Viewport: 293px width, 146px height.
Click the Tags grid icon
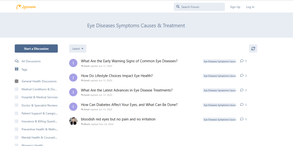click(x=17, y=69)
